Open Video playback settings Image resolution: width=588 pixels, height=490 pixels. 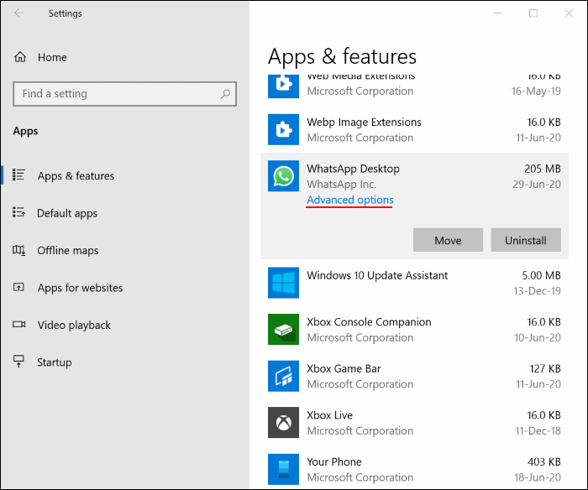74,325
